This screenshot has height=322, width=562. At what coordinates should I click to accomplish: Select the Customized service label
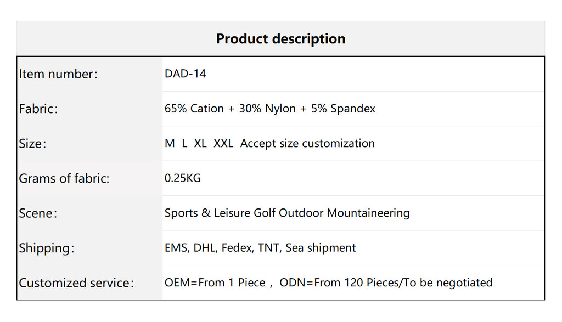pyautogui.click(x=76, y=283)
